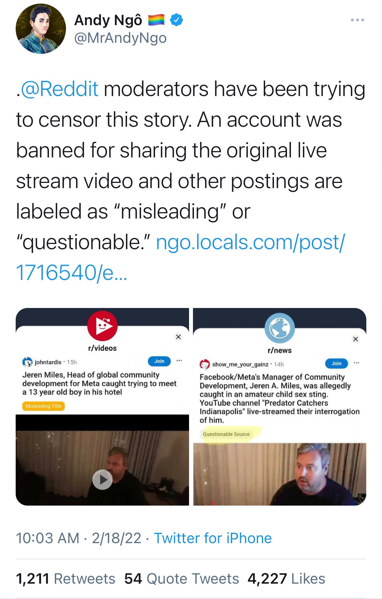
Task: Close the r/videos card with X
Action: 178,337
